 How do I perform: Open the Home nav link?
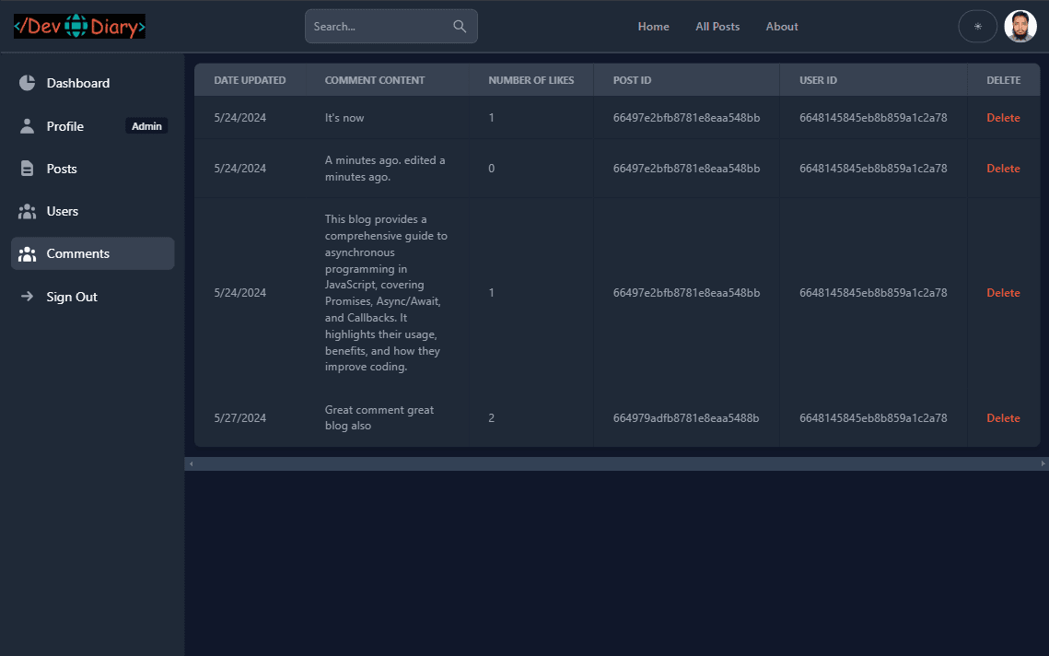653,27
